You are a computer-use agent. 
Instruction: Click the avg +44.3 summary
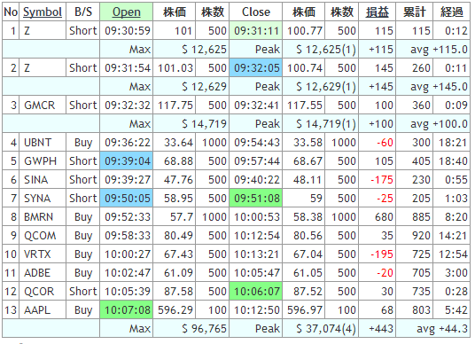click(433, 329)
